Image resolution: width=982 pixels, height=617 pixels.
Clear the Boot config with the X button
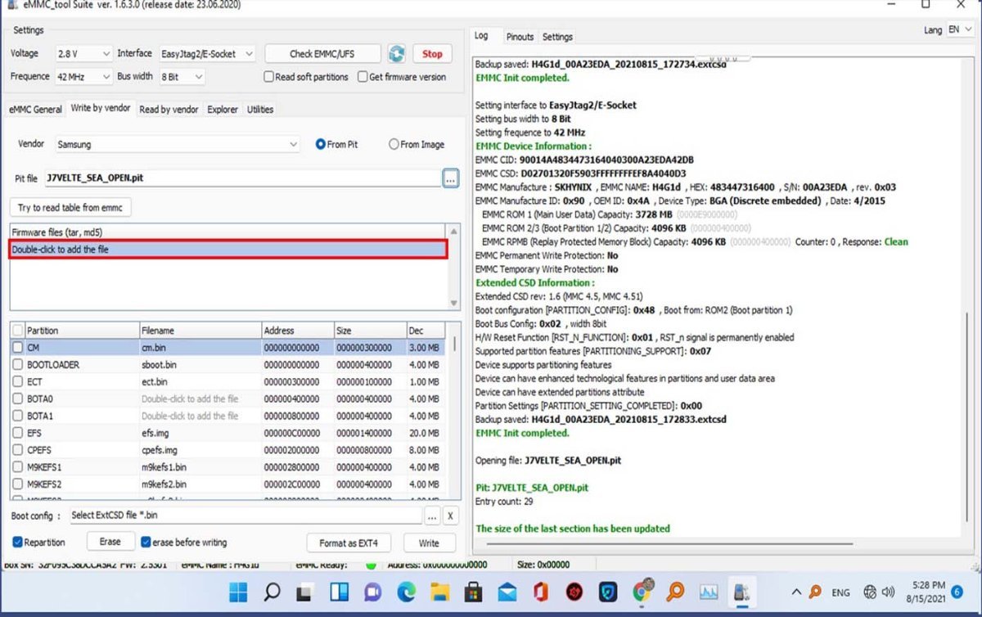[450, 516]
